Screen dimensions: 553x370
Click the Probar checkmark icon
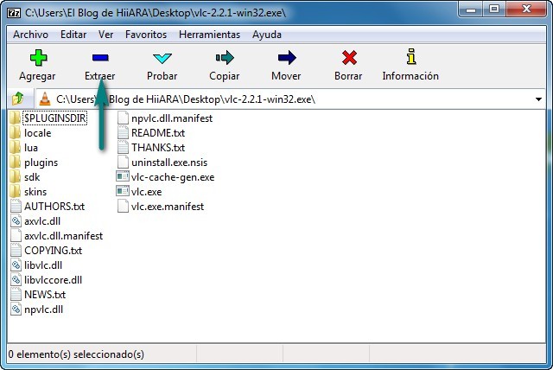pos(162,58)
